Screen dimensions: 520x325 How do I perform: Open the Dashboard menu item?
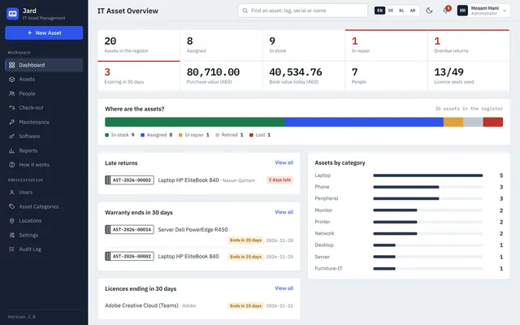pyautogui.click(x=44, y=65)
